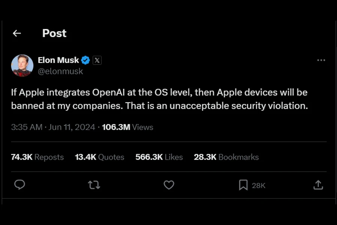Click the repost arrows icon
337x225 pixels.
point(94,185)
